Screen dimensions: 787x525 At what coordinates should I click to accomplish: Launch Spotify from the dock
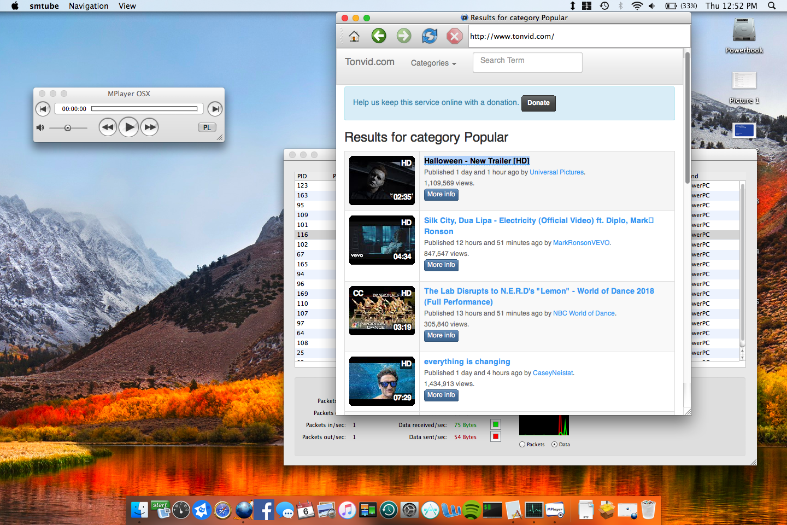(472, 510)
